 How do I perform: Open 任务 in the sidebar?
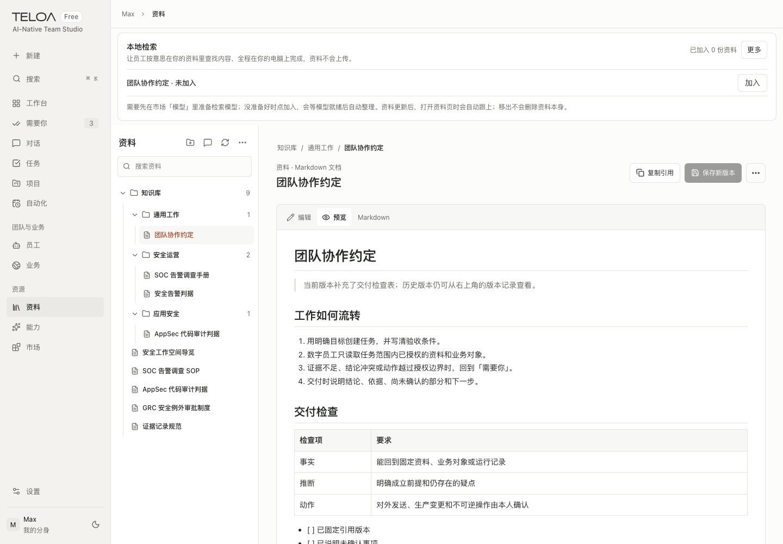[55, 163]
